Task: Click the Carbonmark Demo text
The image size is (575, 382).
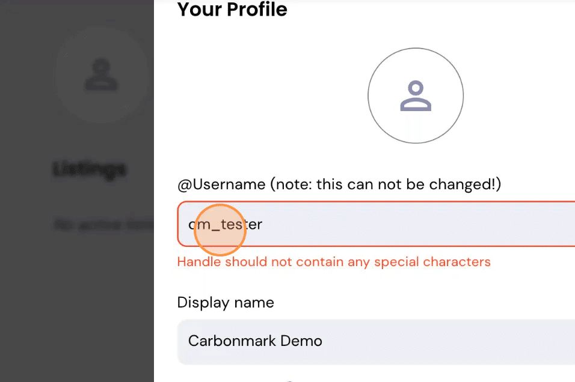Action: [x=255, y=341]
